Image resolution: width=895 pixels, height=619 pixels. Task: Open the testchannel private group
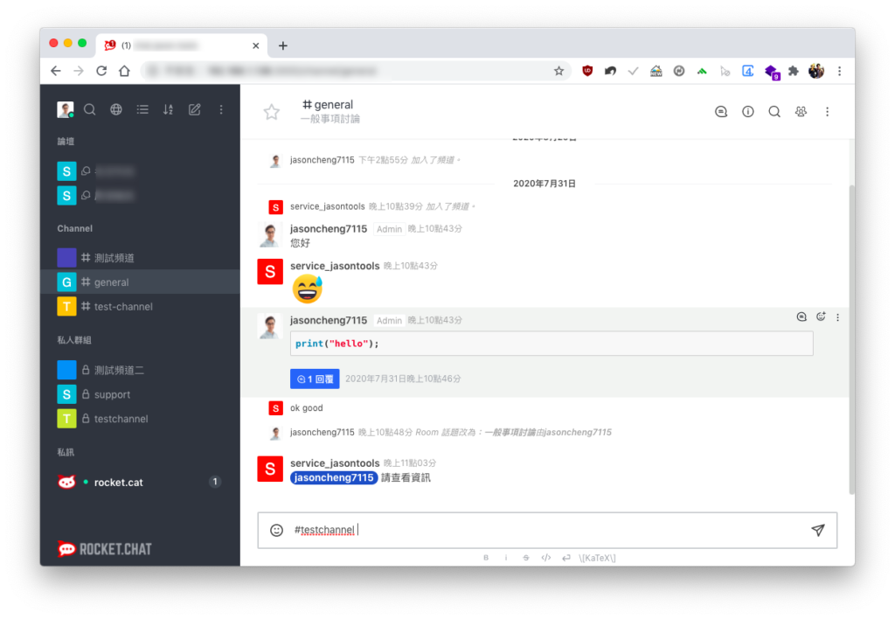141,419
